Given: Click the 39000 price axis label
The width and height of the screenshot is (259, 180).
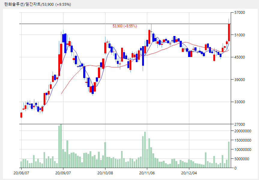Looking at the screenshot, I should tap(240, 79).
